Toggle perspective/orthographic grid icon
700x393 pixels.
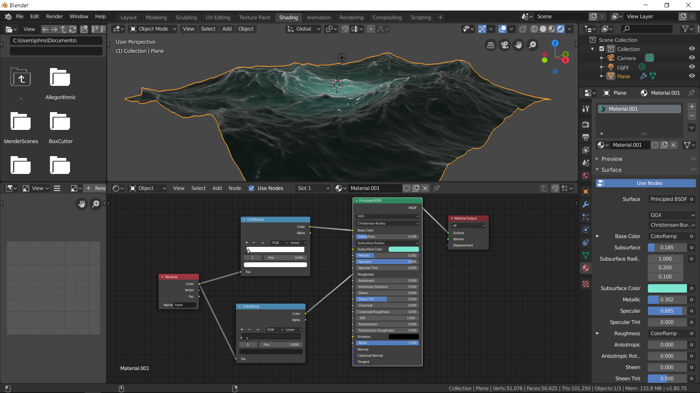tap(491, 45)
